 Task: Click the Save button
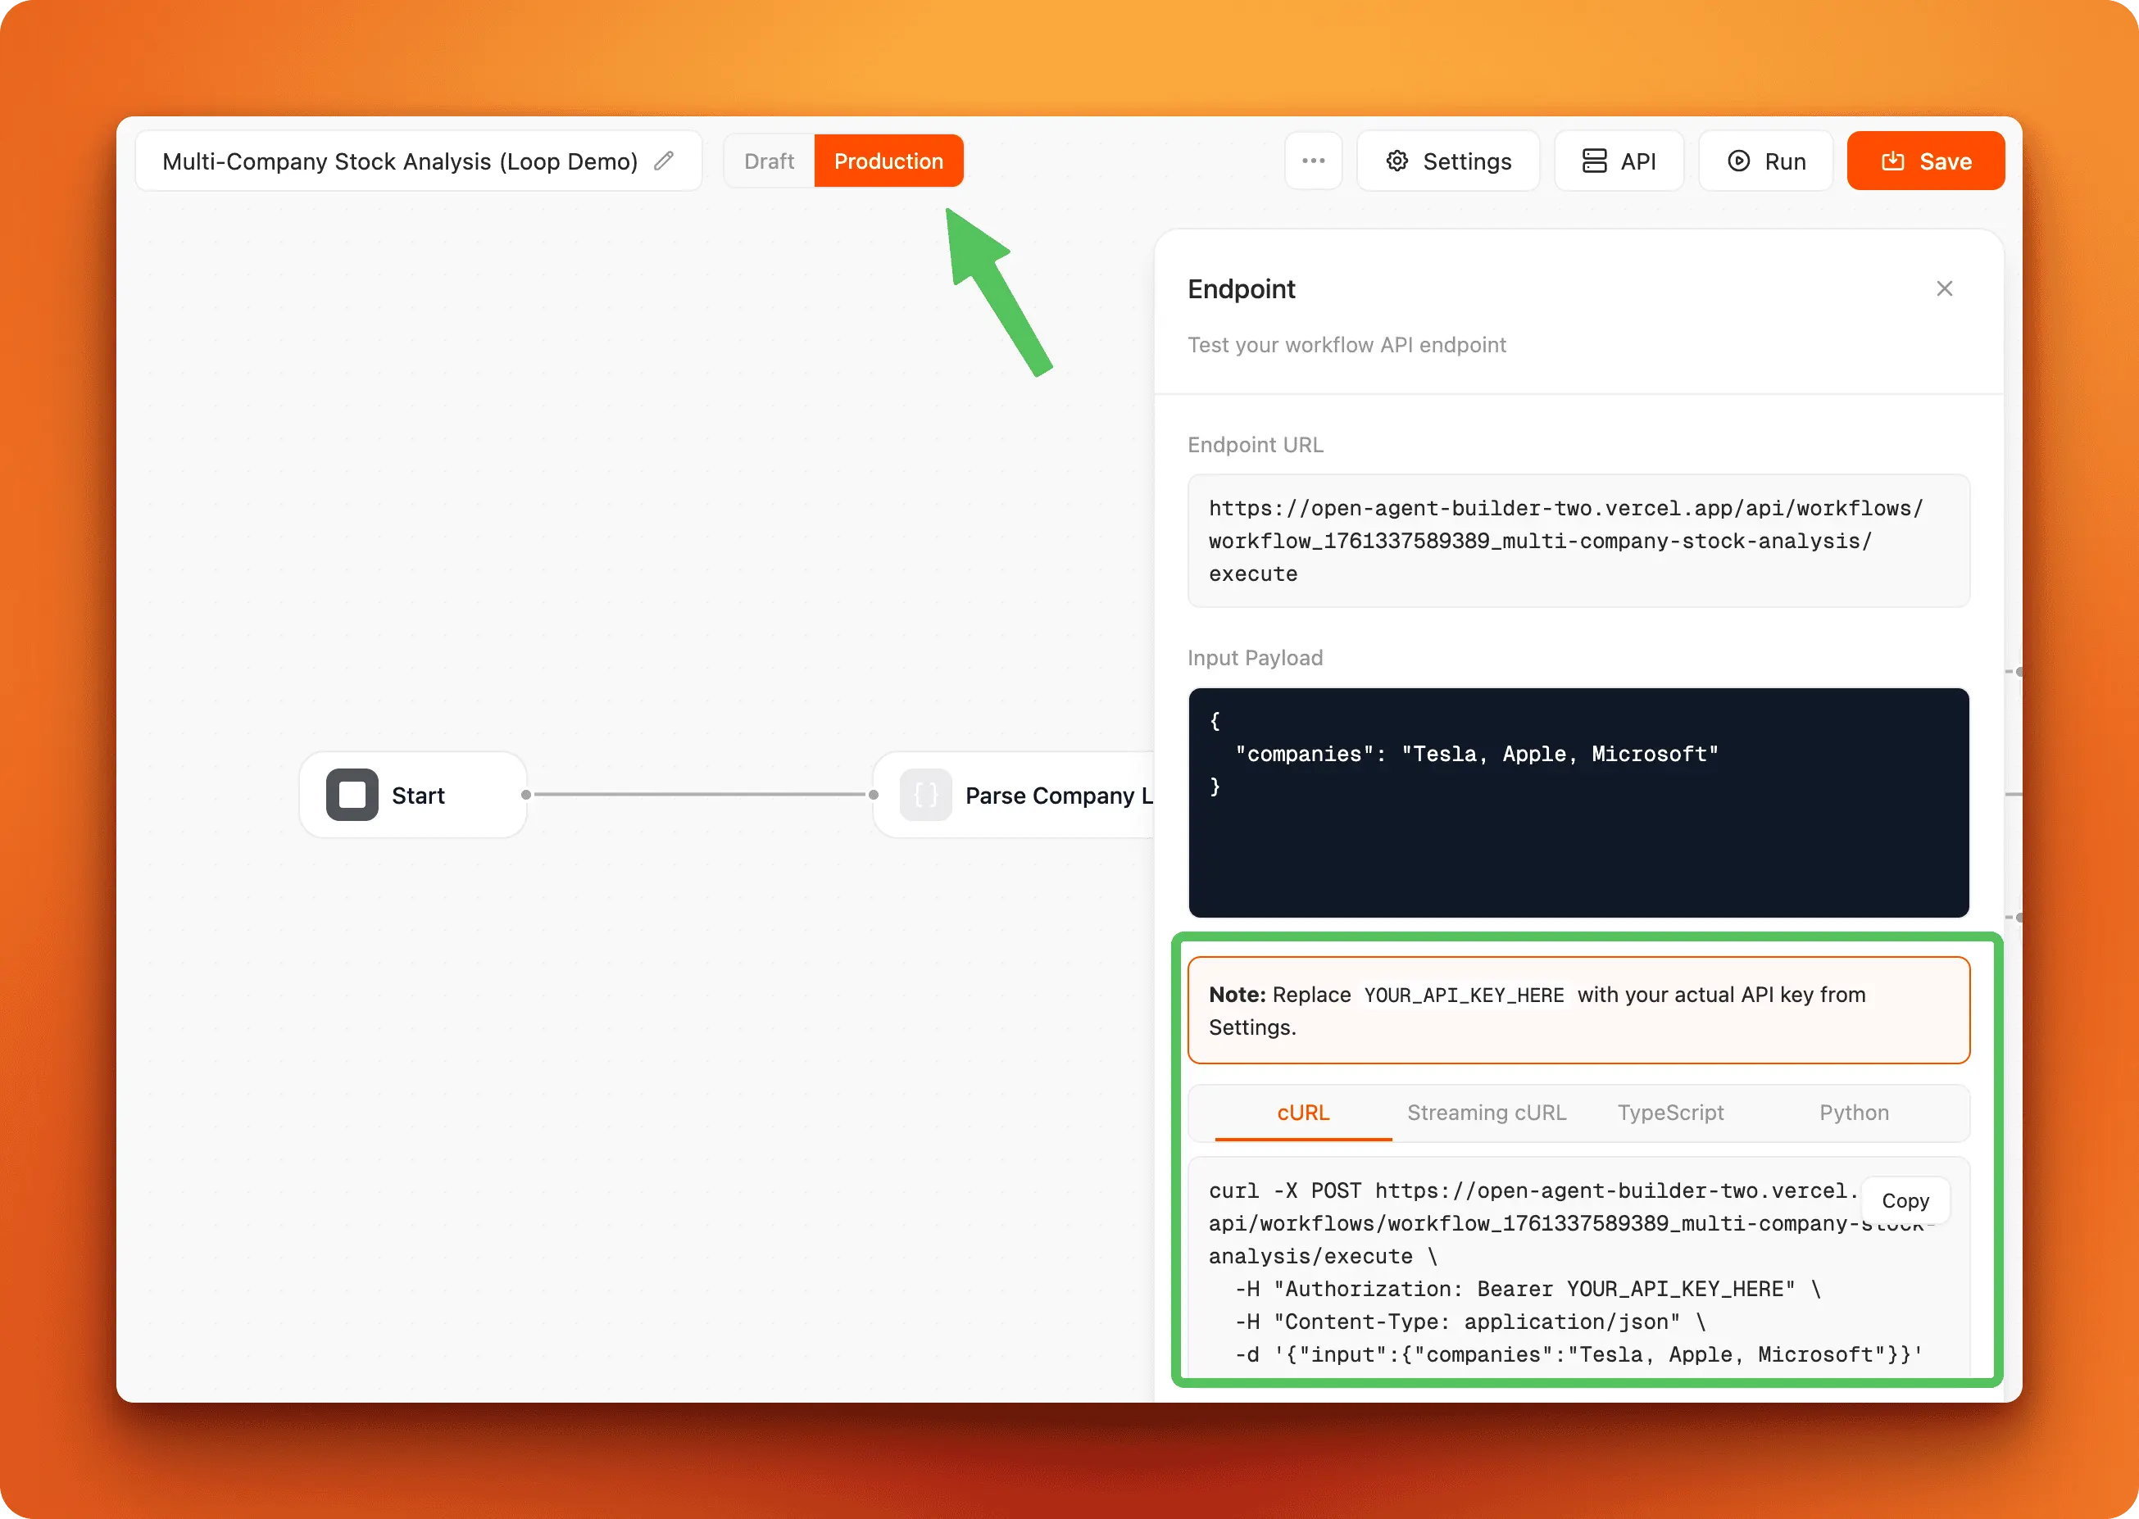point(1925,160)
